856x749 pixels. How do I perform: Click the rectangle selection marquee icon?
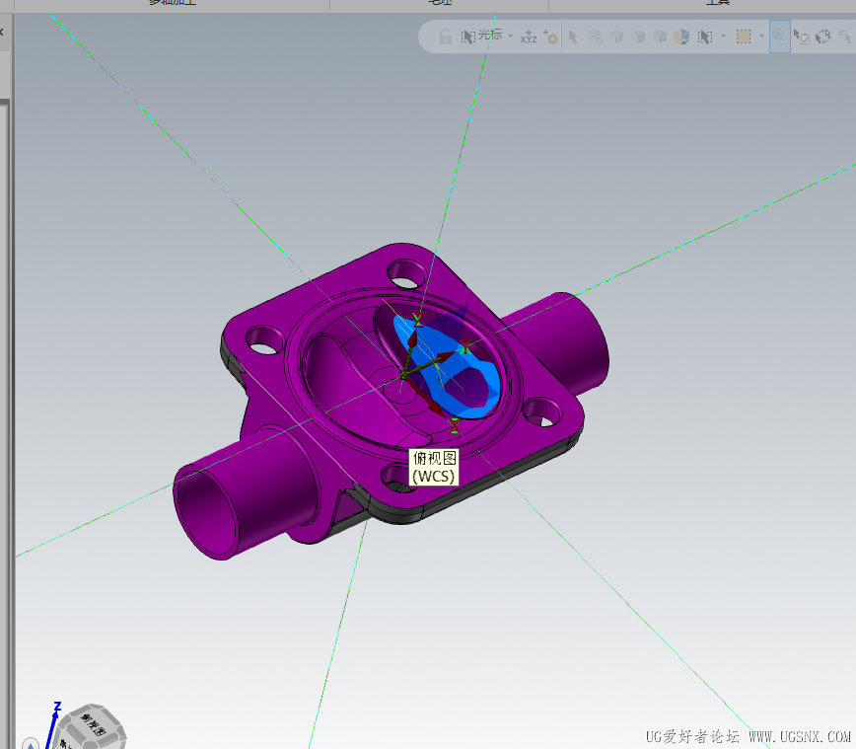[x=744, y=37]
